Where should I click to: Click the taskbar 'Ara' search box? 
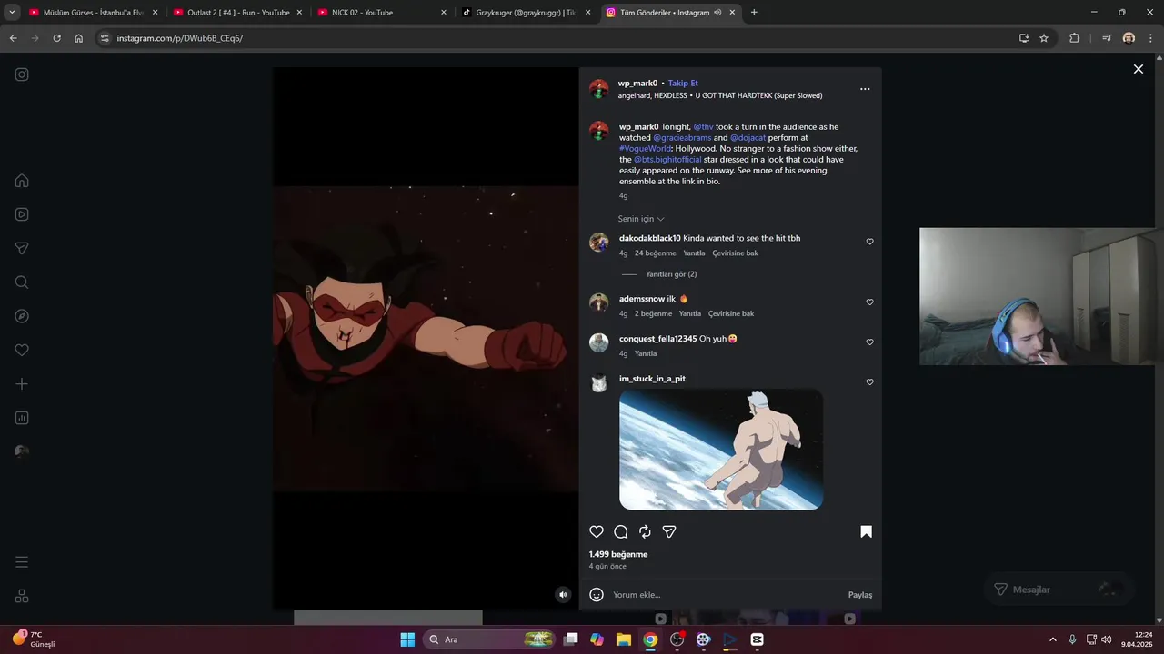[x=491, y=639]
